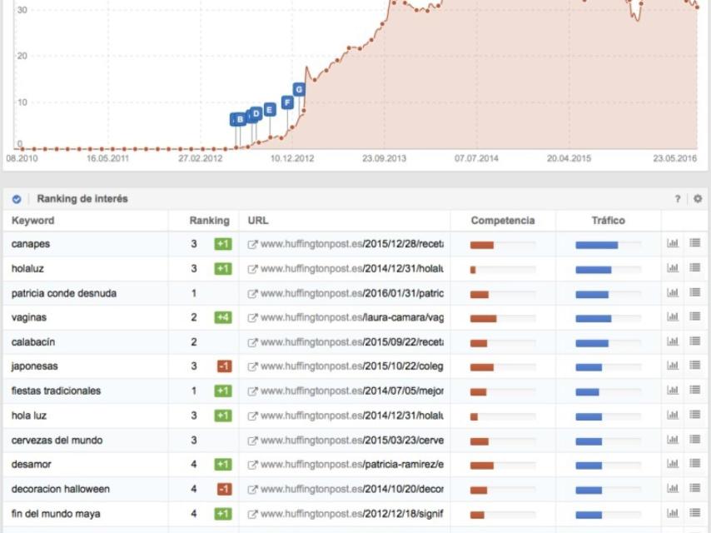This screenshot has height=533, width=711.
Task: Sort table by Keyword column header
Action: coord(33,221)
